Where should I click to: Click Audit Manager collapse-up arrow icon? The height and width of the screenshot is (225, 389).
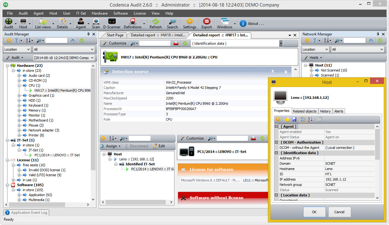pyautogui.click(x=73, y=40)
